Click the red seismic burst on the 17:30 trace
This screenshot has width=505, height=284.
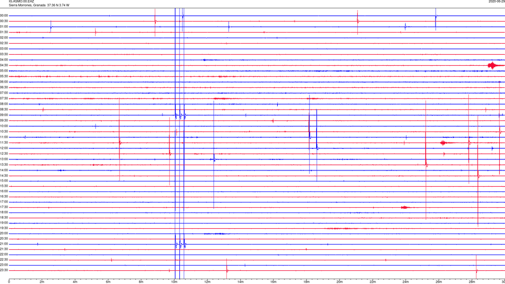405,207
